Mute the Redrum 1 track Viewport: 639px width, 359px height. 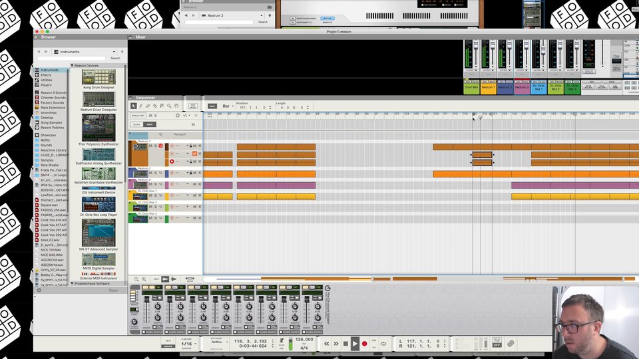(x=151, y=146)
